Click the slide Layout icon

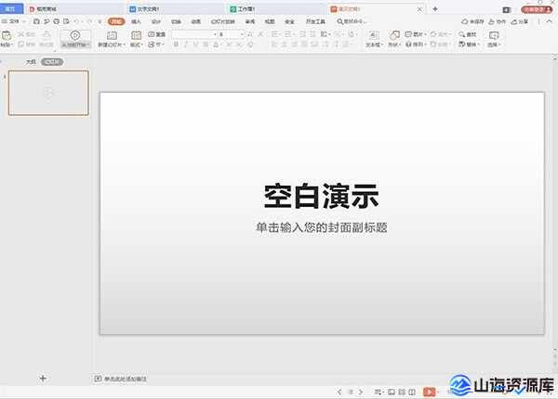coord(137,35)
